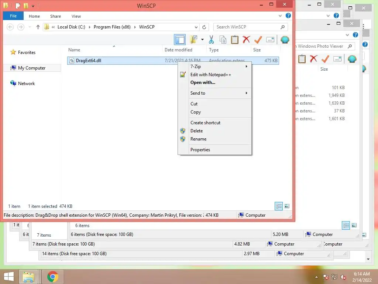Image resolution: width=378 pixels, height=284 pixels.
Task: Click the Properties quick access icon in title bar
Action: pyautogui.click(x=18, y=5)
